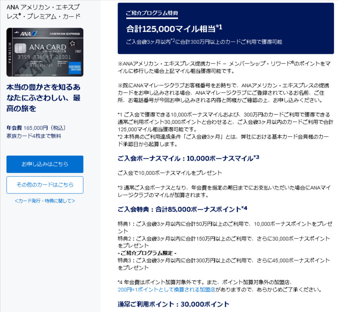Select the ご紹介プログラム特典 banner label
This screenshot has height=312, width=339.
(152, 13)
